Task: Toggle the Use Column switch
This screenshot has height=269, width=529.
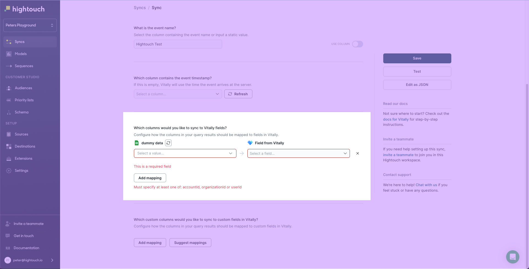Action: tap(358, 44)
